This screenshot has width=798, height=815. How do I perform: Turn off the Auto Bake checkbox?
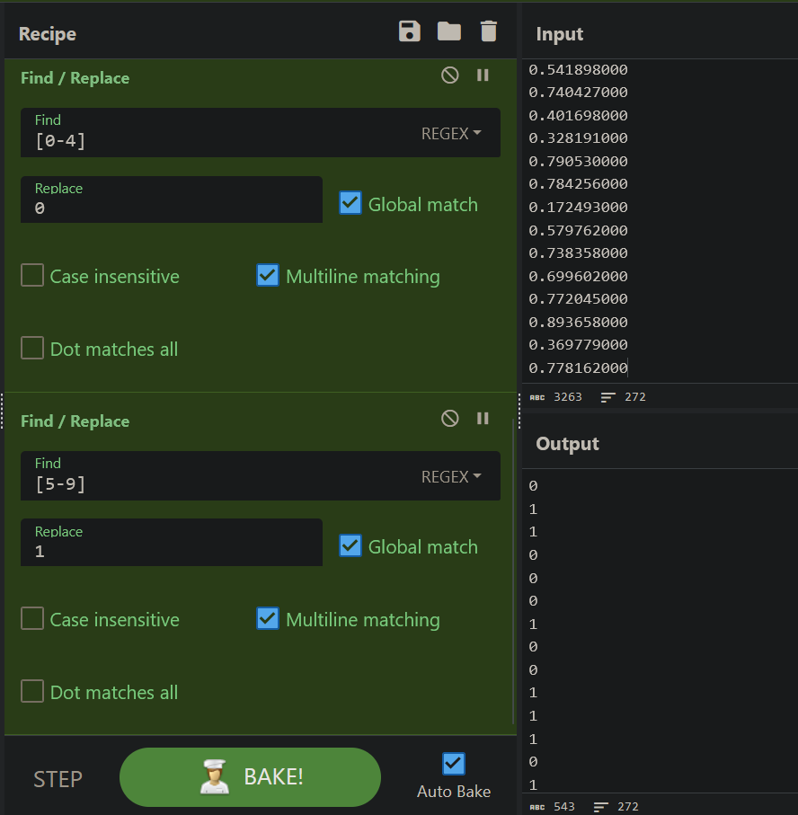point(454,764)
